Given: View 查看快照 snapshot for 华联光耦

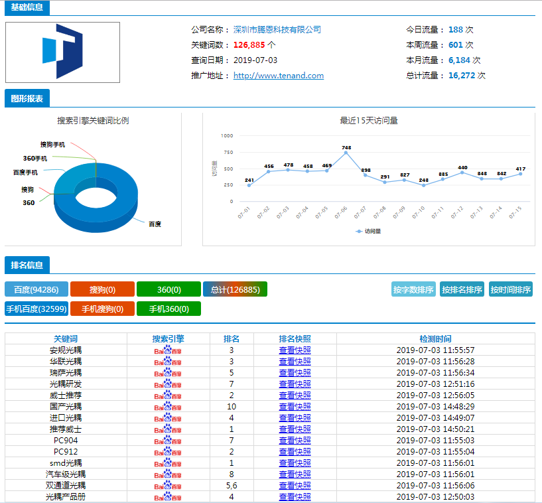Looking at the screenshot, I should click(x=295, y=362).
